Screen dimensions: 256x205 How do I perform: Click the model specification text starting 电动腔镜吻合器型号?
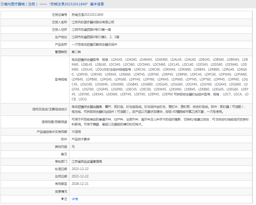[160, 79]
